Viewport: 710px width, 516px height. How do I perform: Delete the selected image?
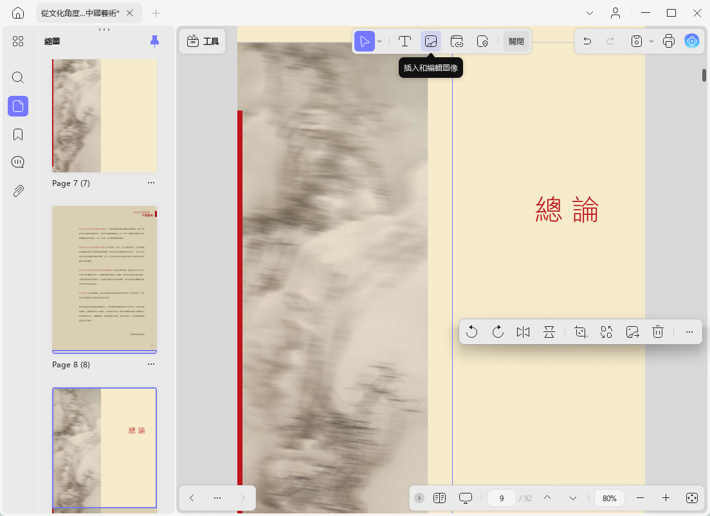(x=658, y=332)
